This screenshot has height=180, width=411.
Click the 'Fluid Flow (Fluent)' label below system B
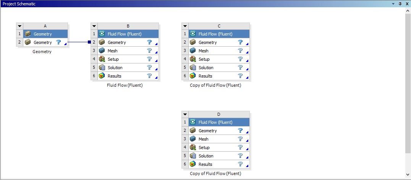click(x=125, y=85)
